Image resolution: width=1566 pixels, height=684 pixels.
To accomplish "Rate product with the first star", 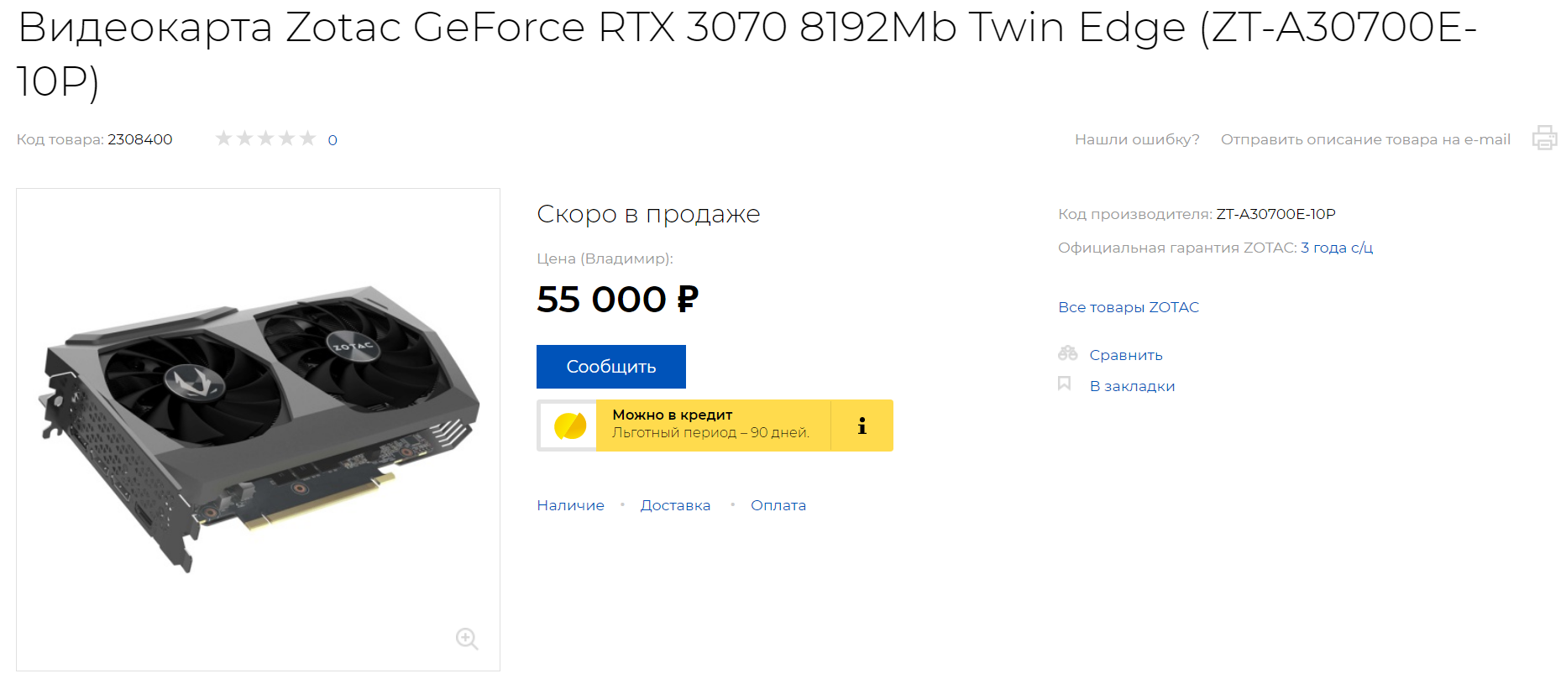I will click(223, 138).
